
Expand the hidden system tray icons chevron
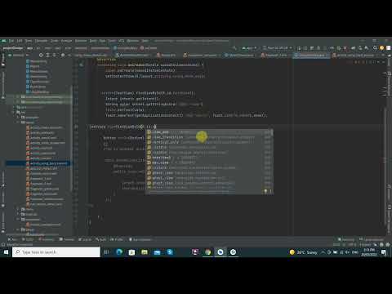pos(323,252)
